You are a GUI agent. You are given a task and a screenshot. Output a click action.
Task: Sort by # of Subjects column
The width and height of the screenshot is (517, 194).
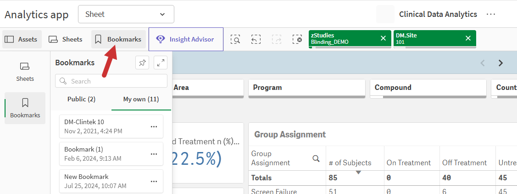click(350, 163)
